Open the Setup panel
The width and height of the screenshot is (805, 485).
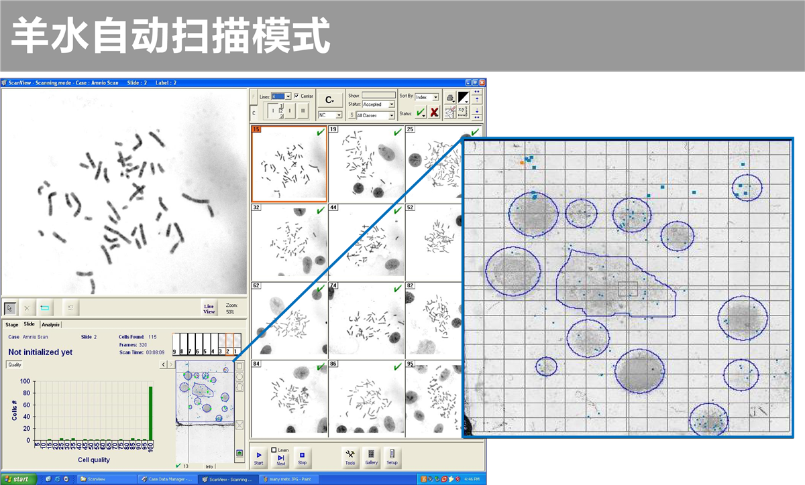pos(392,457)
